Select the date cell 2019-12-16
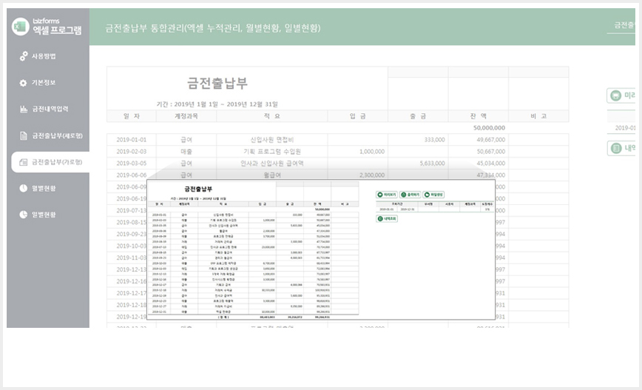 132,281
